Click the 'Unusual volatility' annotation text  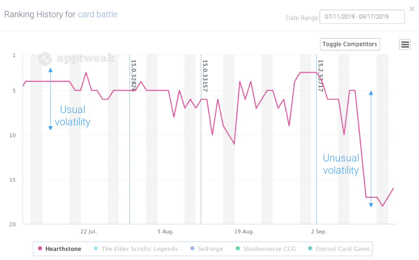(x=341, y=164)
